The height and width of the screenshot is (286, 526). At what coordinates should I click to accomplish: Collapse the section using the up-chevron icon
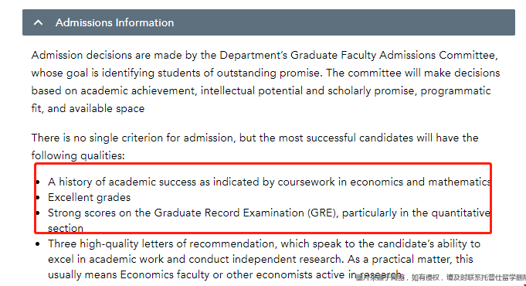[39, 23]
